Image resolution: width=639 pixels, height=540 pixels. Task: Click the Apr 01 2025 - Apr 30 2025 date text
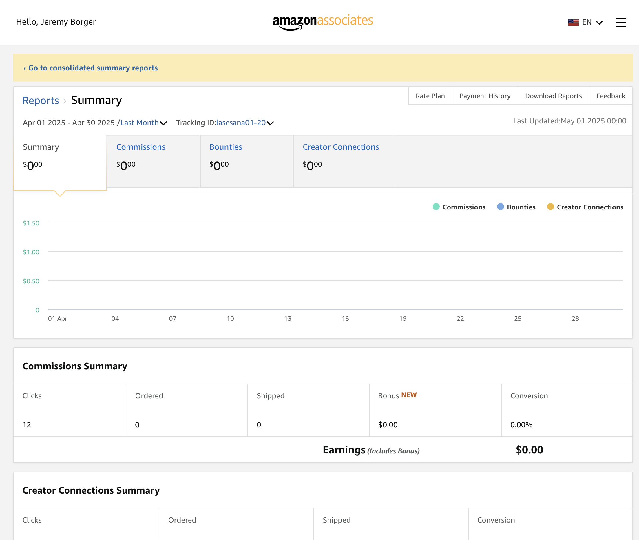coord(69,123)
